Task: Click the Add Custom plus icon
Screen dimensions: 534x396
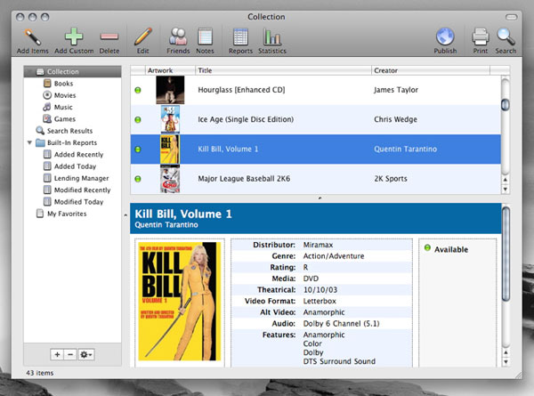Action: click(74, 37)
